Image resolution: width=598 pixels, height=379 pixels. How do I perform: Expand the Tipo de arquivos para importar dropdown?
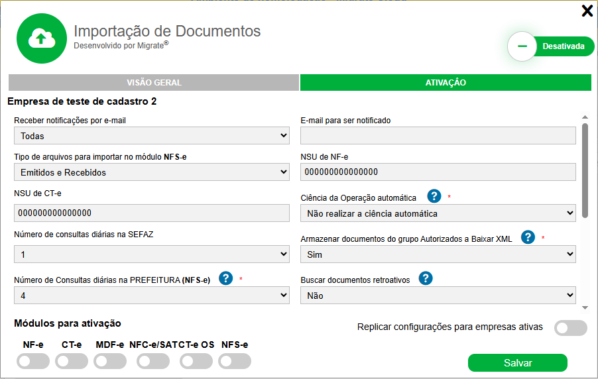[152, 172]
